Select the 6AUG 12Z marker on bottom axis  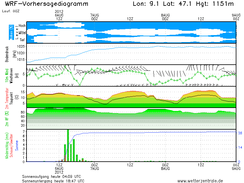pyautogui.click(x=59, y=166)
